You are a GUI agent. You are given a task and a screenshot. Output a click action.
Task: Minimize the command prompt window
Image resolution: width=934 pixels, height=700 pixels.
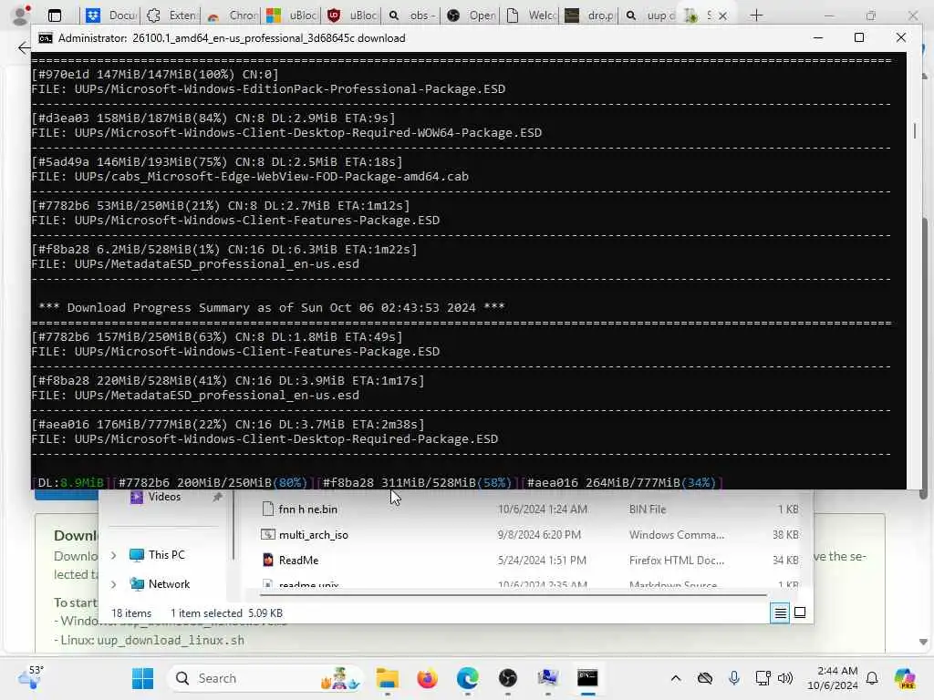tap(818, 37)
